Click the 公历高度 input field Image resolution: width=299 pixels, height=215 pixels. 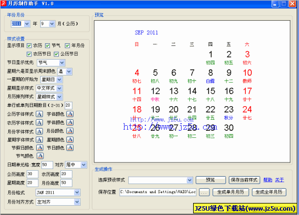tap(32, 174)
